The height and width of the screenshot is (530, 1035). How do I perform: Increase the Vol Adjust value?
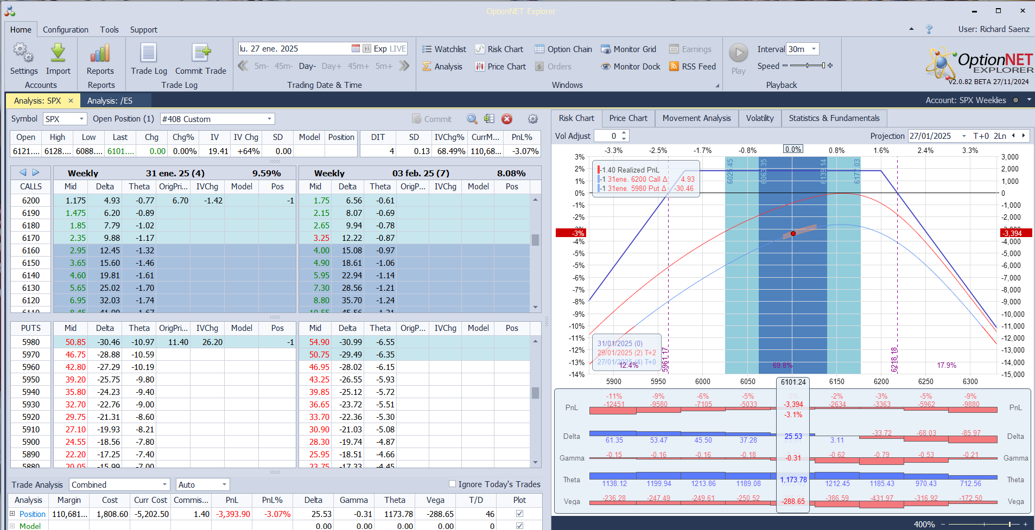point(624,133)
